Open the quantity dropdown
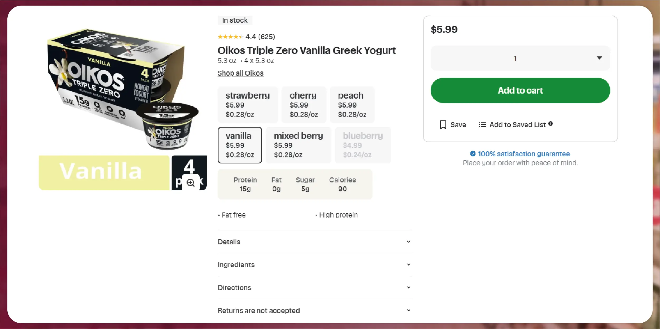Screen dimensions: 660x329 click(x=520, y=58)
